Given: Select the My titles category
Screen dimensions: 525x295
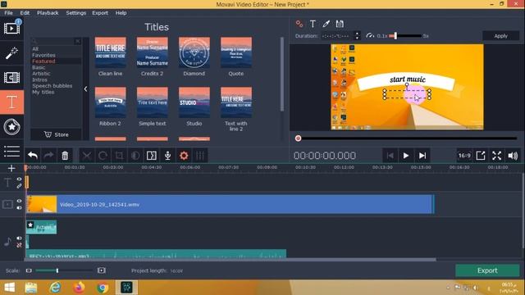Looking at the screenshot, I should click(x=43, y=92).
